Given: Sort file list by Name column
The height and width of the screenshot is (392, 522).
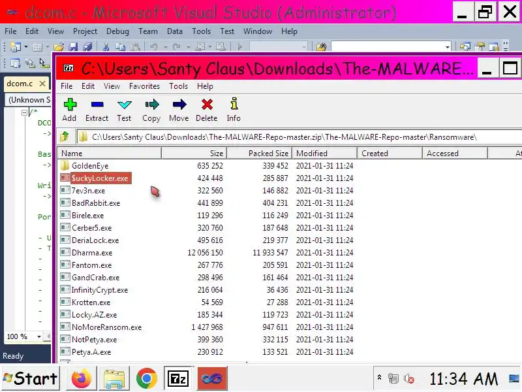Looking at the screenshot, I should 109,154.
